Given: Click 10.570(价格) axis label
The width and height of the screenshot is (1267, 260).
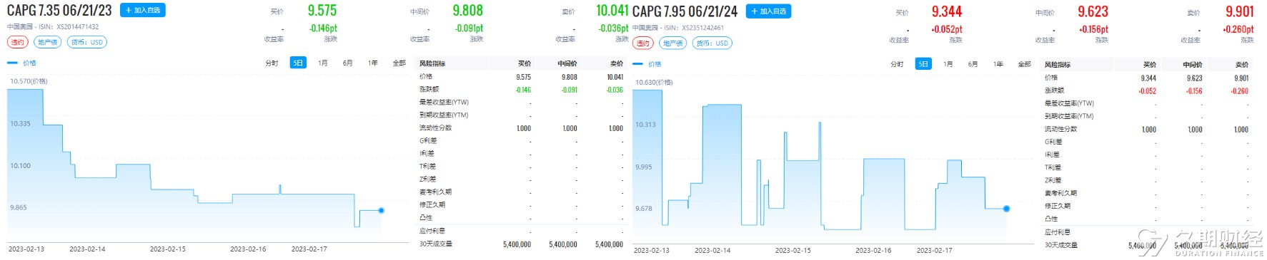Looking at the screenshot, I should pyautogui.click(x=29, y=81).
